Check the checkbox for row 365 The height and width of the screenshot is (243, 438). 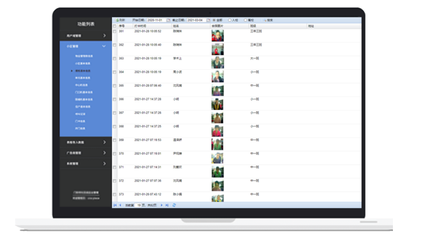115,86
